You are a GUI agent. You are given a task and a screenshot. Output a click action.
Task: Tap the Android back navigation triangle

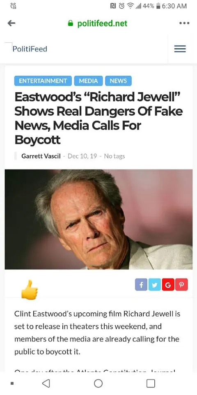point(46,383)
